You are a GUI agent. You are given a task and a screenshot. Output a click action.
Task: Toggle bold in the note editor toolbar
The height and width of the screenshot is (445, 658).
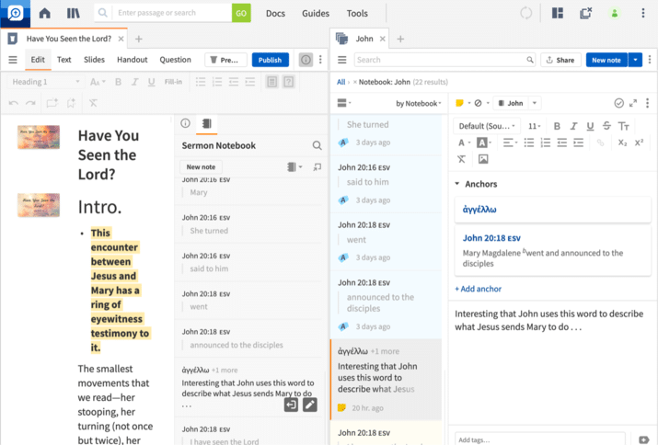click(x=556, y=126)
